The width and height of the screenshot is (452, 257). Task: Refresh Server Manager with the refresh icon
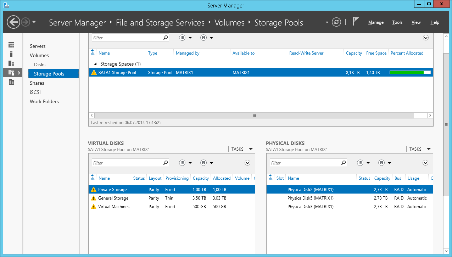click(336, 22)
